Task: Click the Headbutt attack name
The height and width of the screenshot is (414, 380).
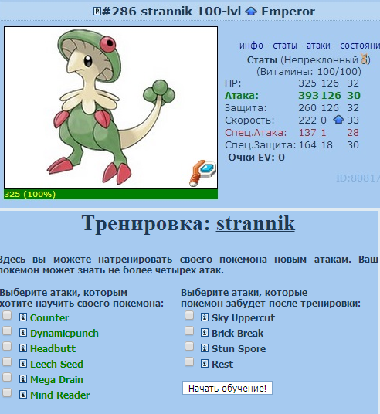Action: pyautogui.click(x=53, y=348)
